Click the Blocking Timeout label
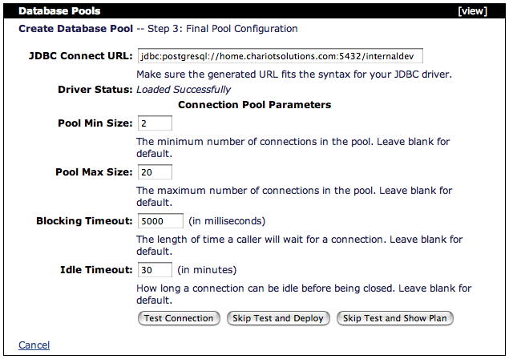 pos(84,220)
